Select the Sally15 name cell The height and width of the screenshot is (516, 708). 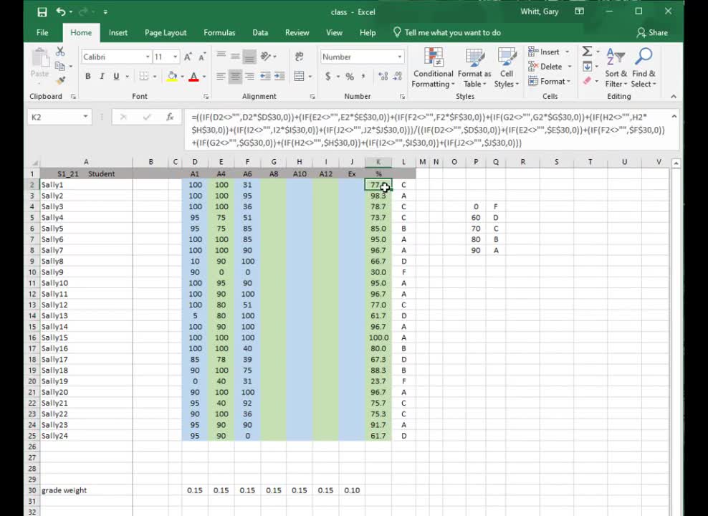[86, 338]
